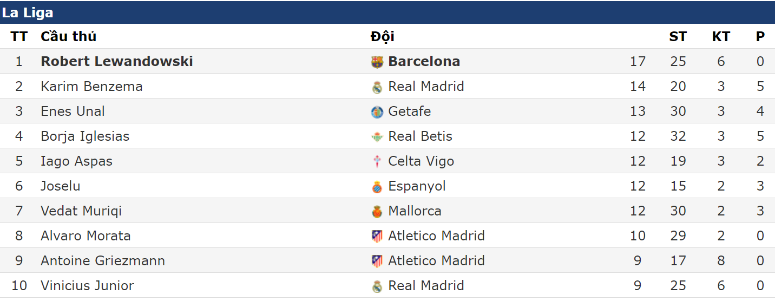Click the Đội column header

pos(382,37)
